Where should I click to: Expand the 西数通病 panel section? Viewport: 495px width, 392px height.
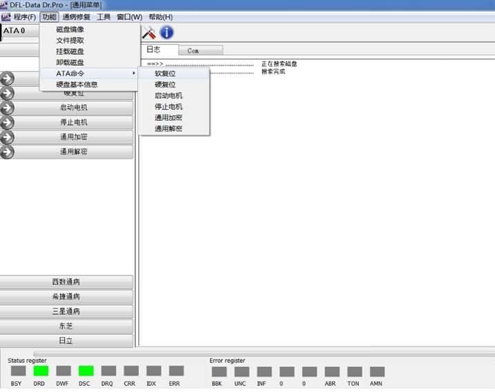(66, 282)
